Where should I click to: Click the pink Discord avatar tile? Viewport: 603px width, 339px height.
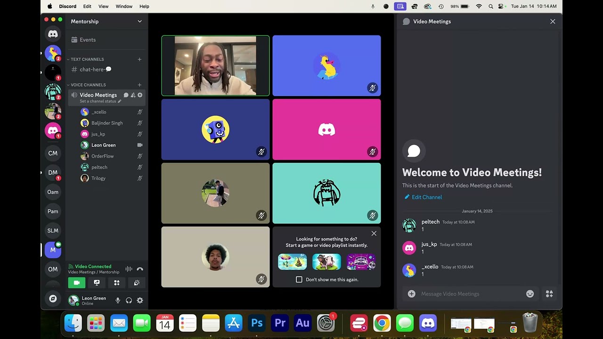326,129
